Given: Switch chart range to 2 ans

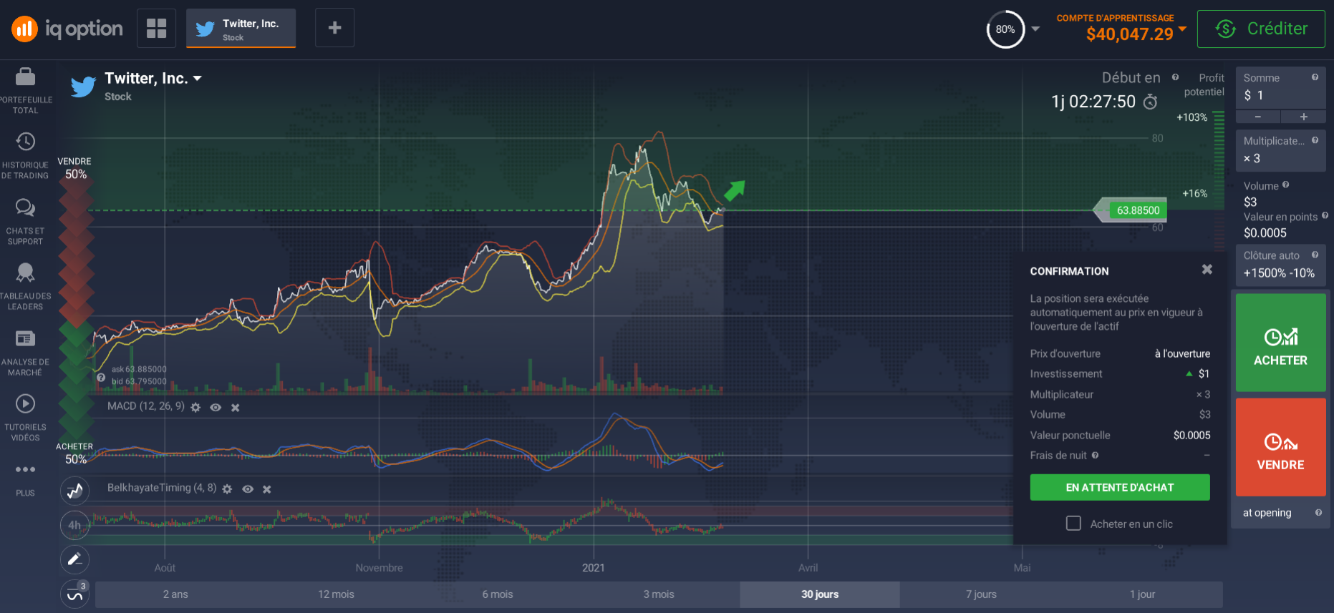Looking at the screenshot, I should tap(175, 594).
